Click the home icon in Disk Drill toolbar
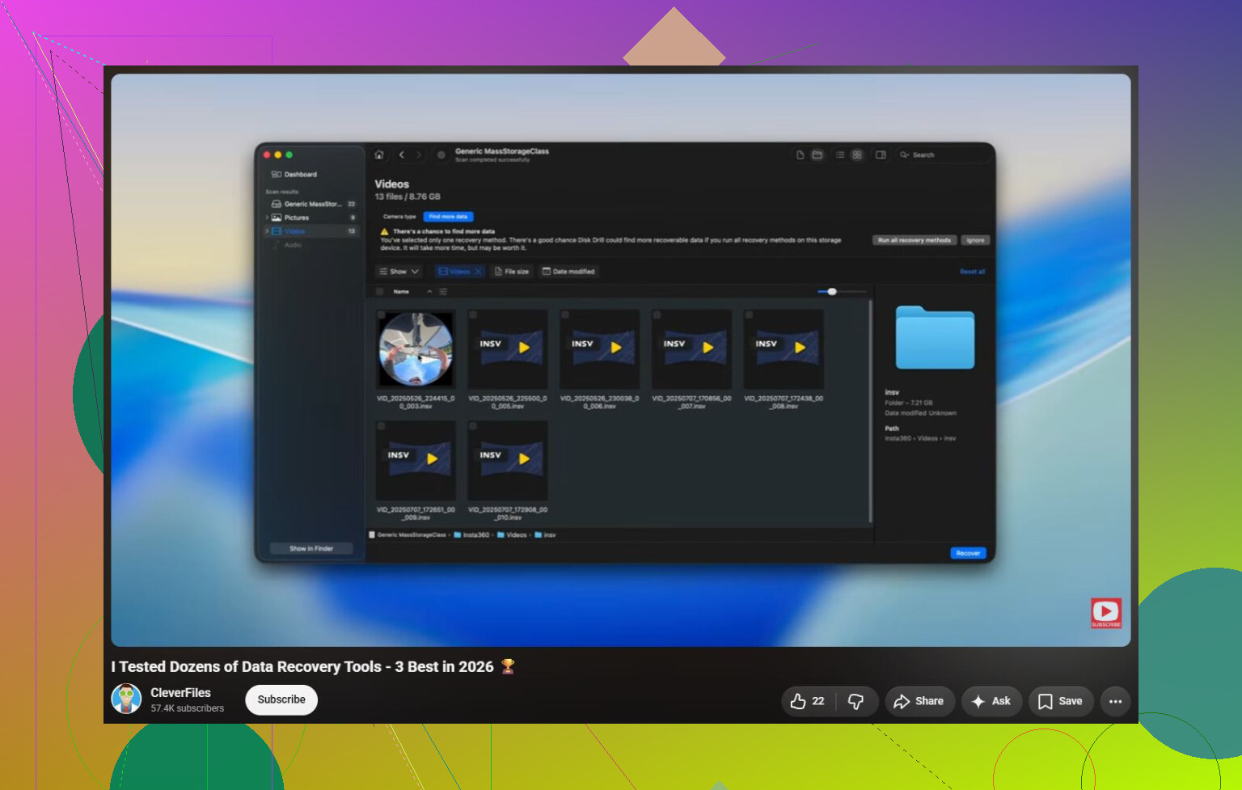The width and height of the screenshot is (1242, 790). click(x=379, y=154)
